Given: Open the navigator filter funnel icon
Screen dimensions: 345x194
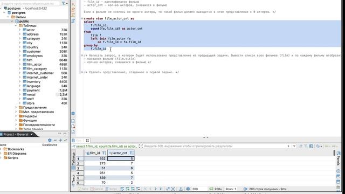Looking at the screenshot, I should coord(64,3).
